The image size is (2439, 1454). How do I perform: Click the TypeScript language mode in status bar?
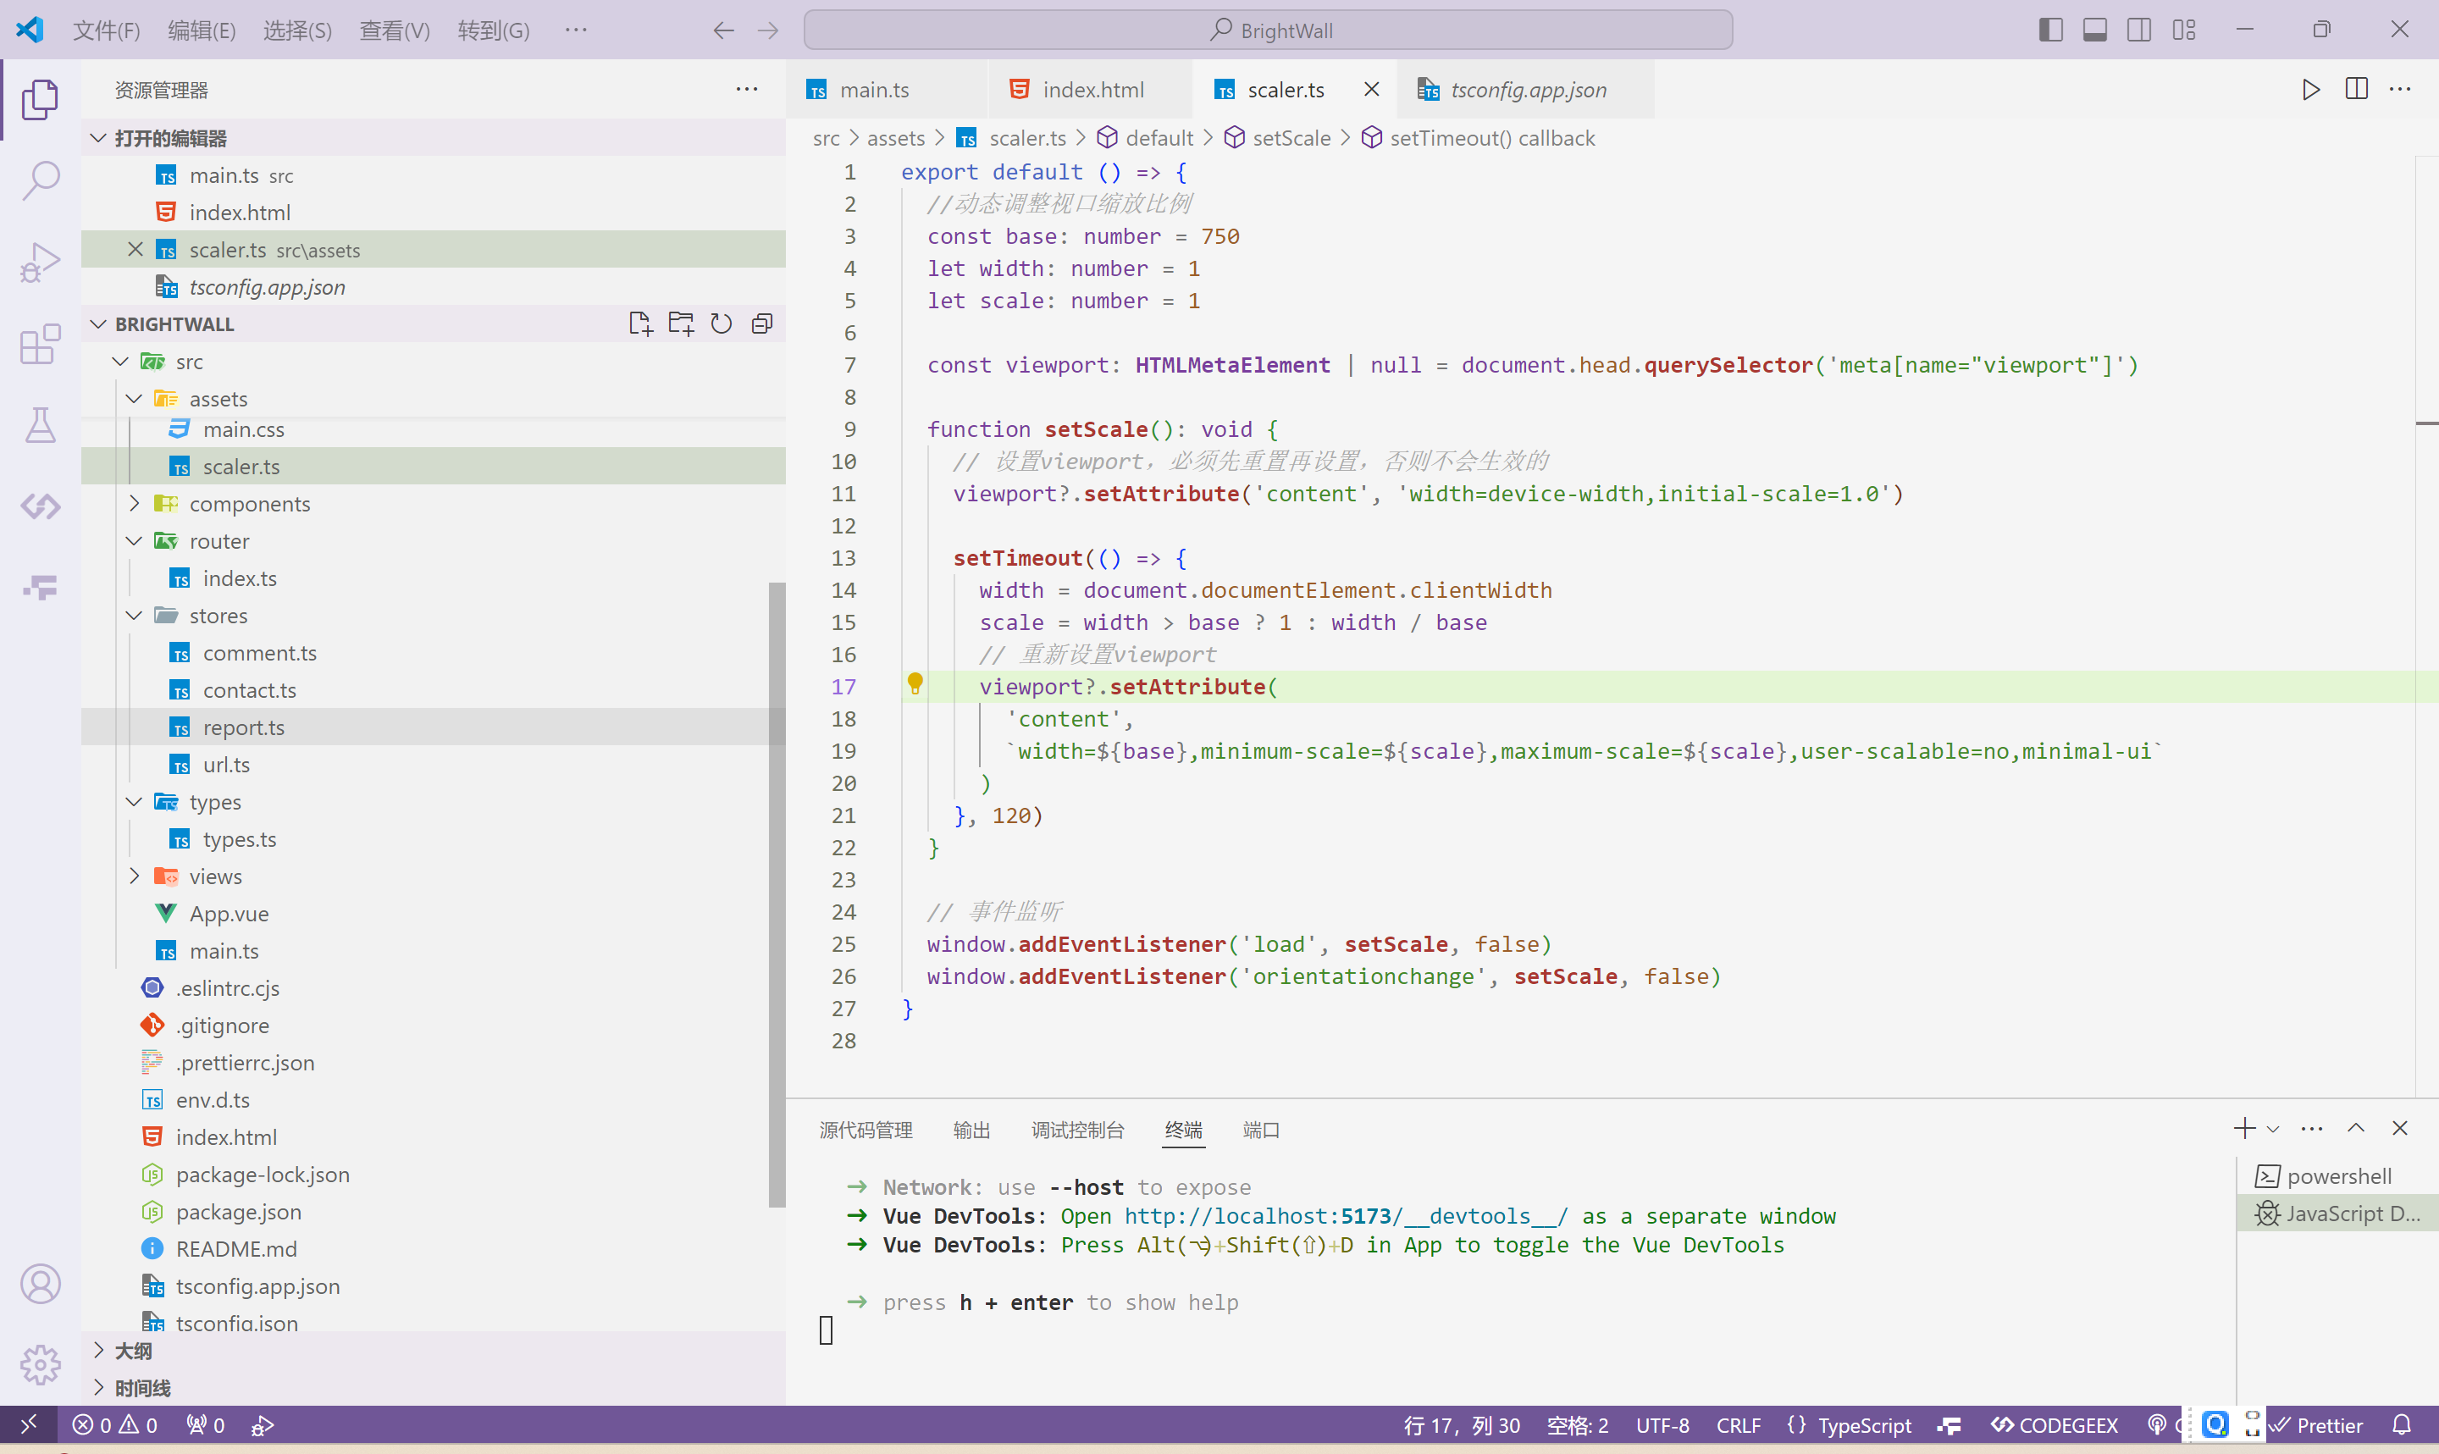(1863, 1425)
